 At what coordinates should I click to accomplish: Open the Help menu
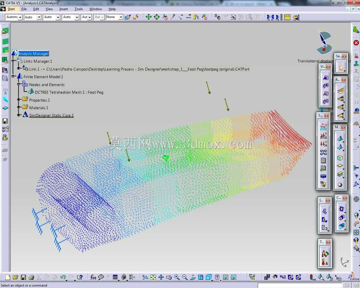(112, 9)
